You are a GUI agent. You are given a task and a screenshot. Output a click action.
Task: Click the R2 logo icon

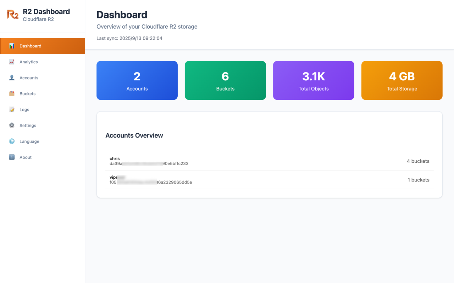13,15
